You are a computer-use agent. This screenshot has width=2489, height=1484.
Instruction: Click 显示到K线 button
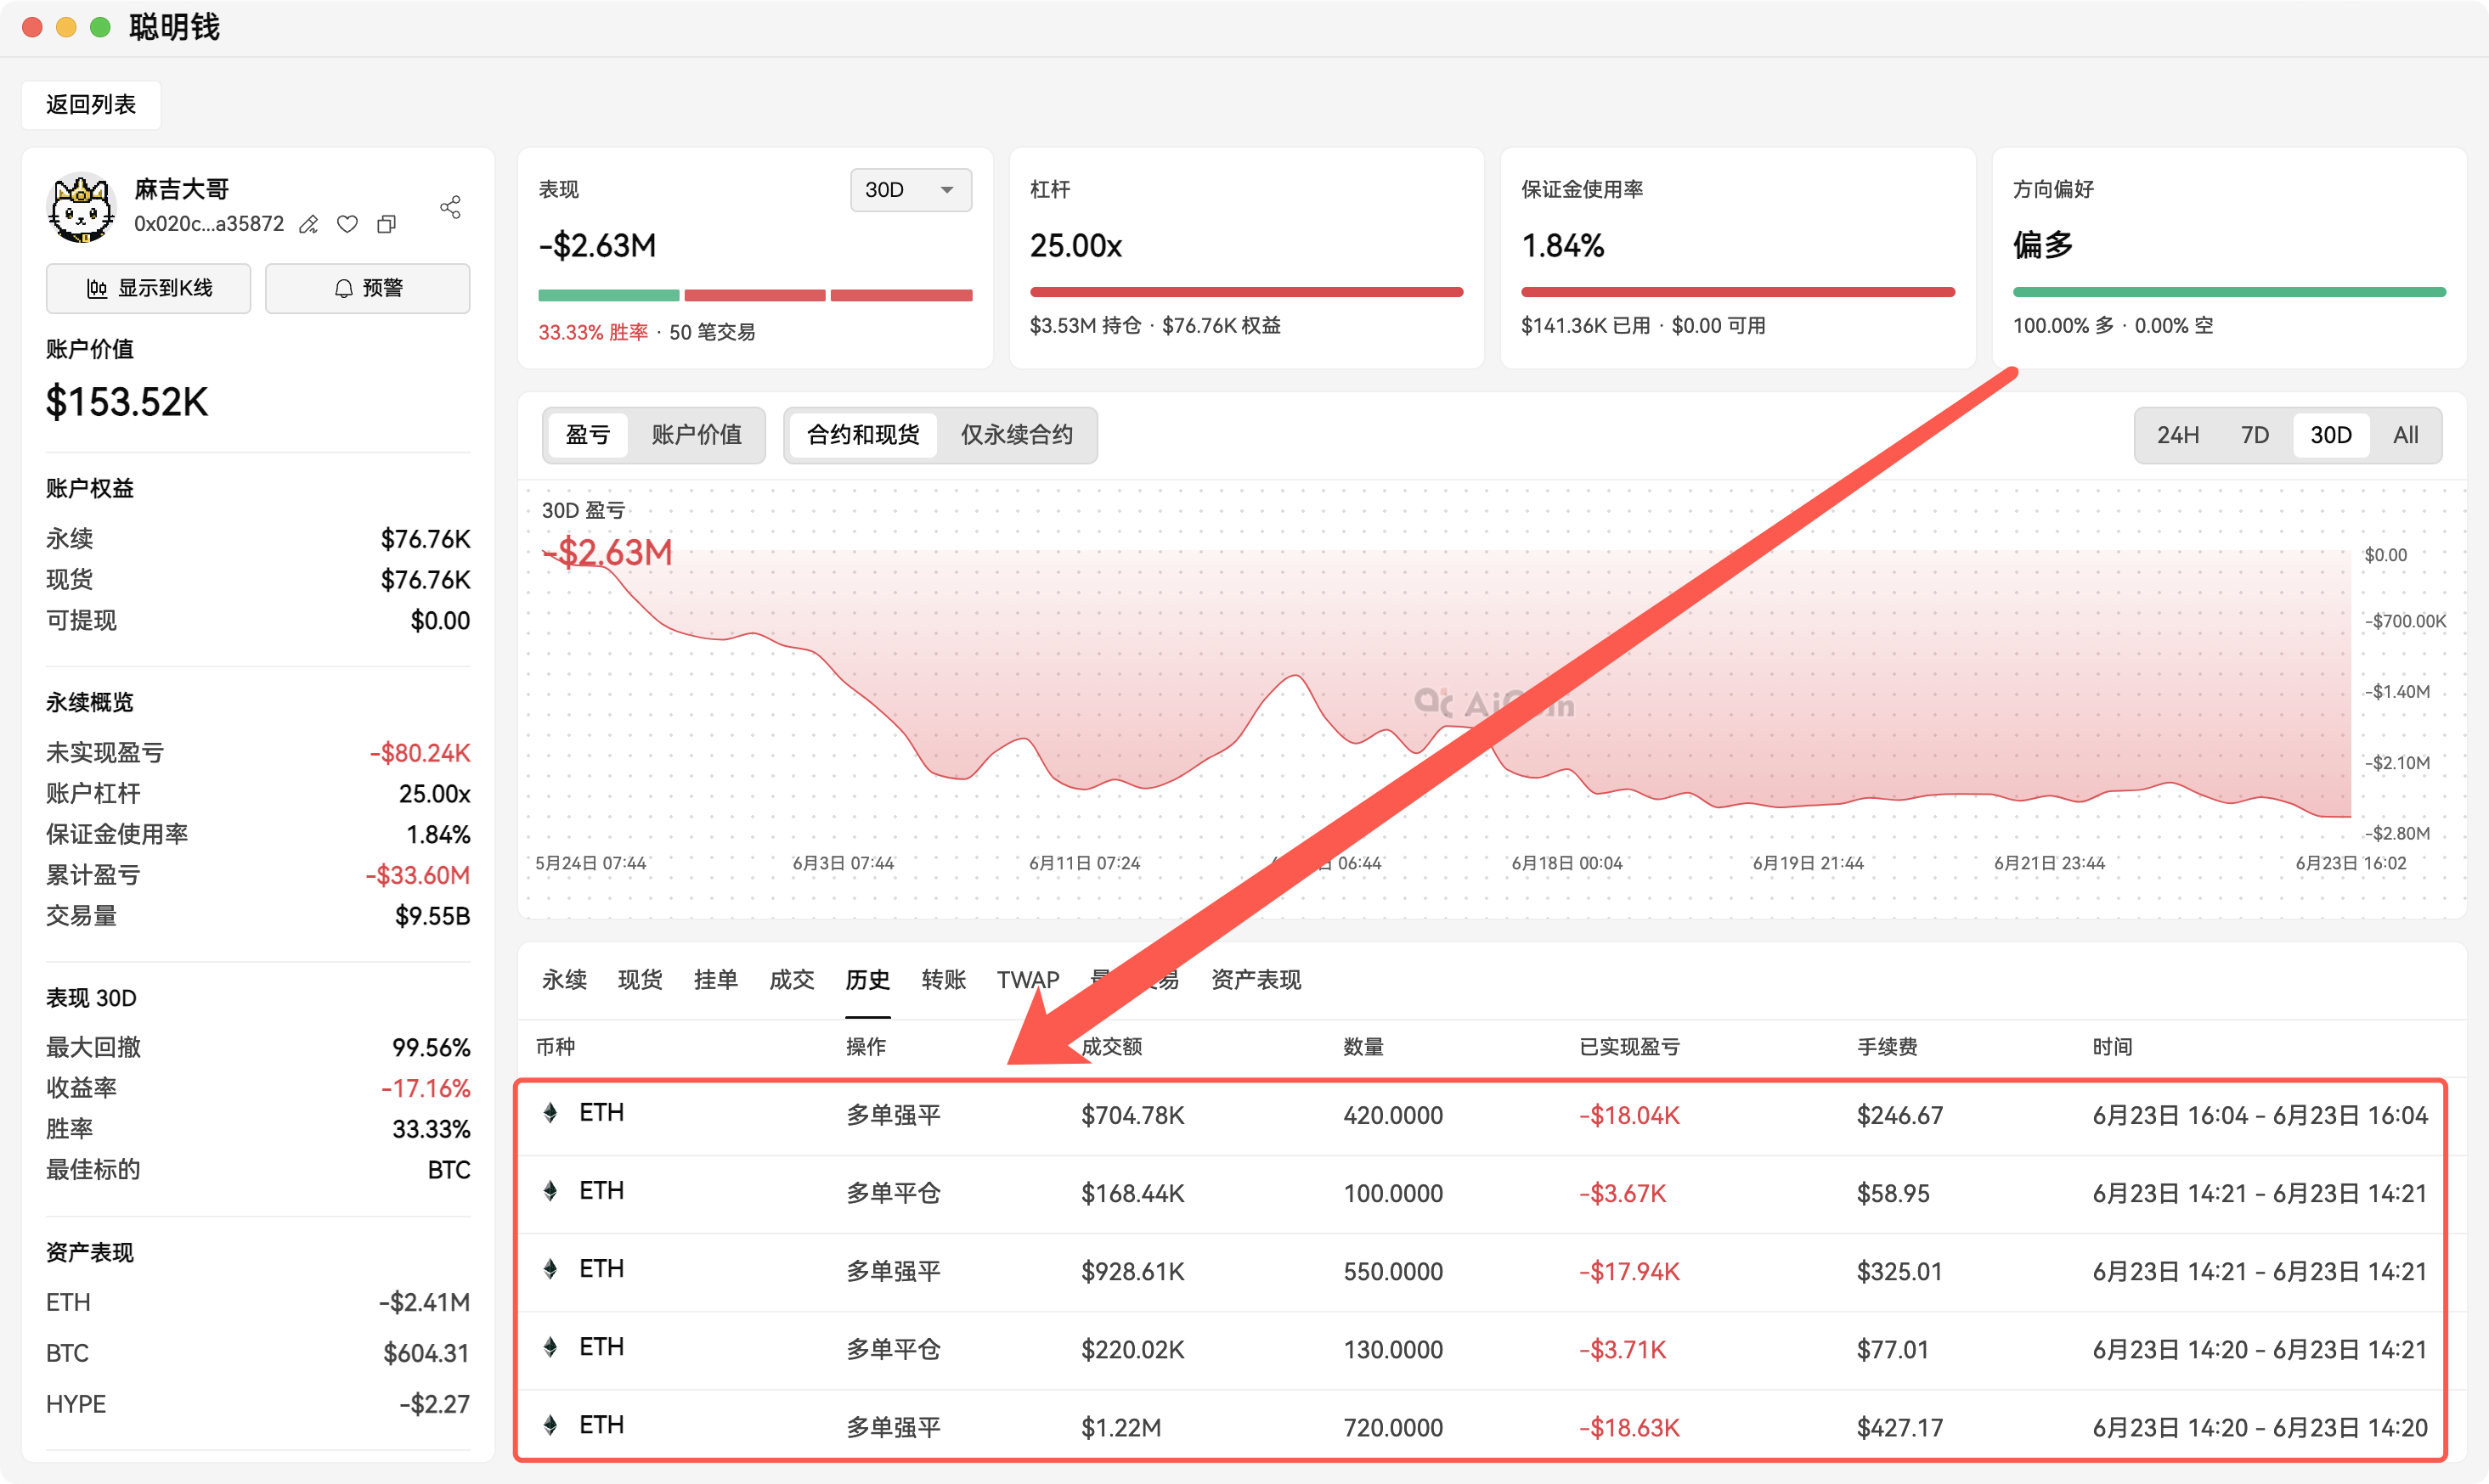[x=148, y=288]
